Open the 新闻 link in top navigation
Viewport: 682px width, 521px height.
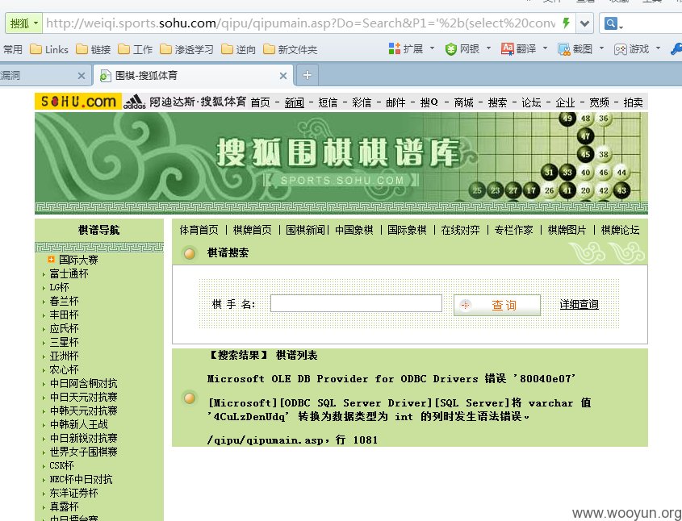point(295,102)
